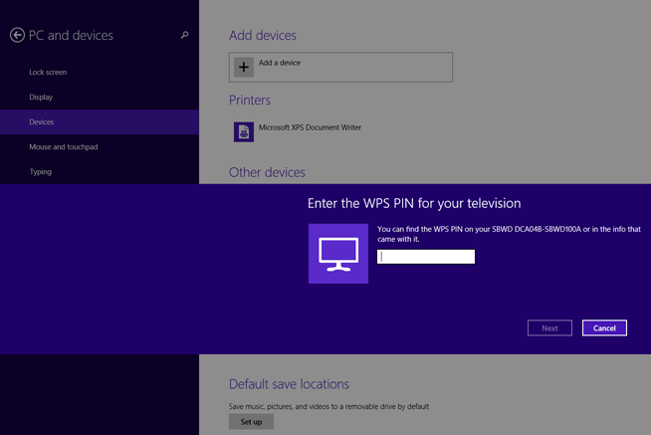Click the television monitor icon in the dialog
Screen dimensions: 651x435
pos(338,254)
